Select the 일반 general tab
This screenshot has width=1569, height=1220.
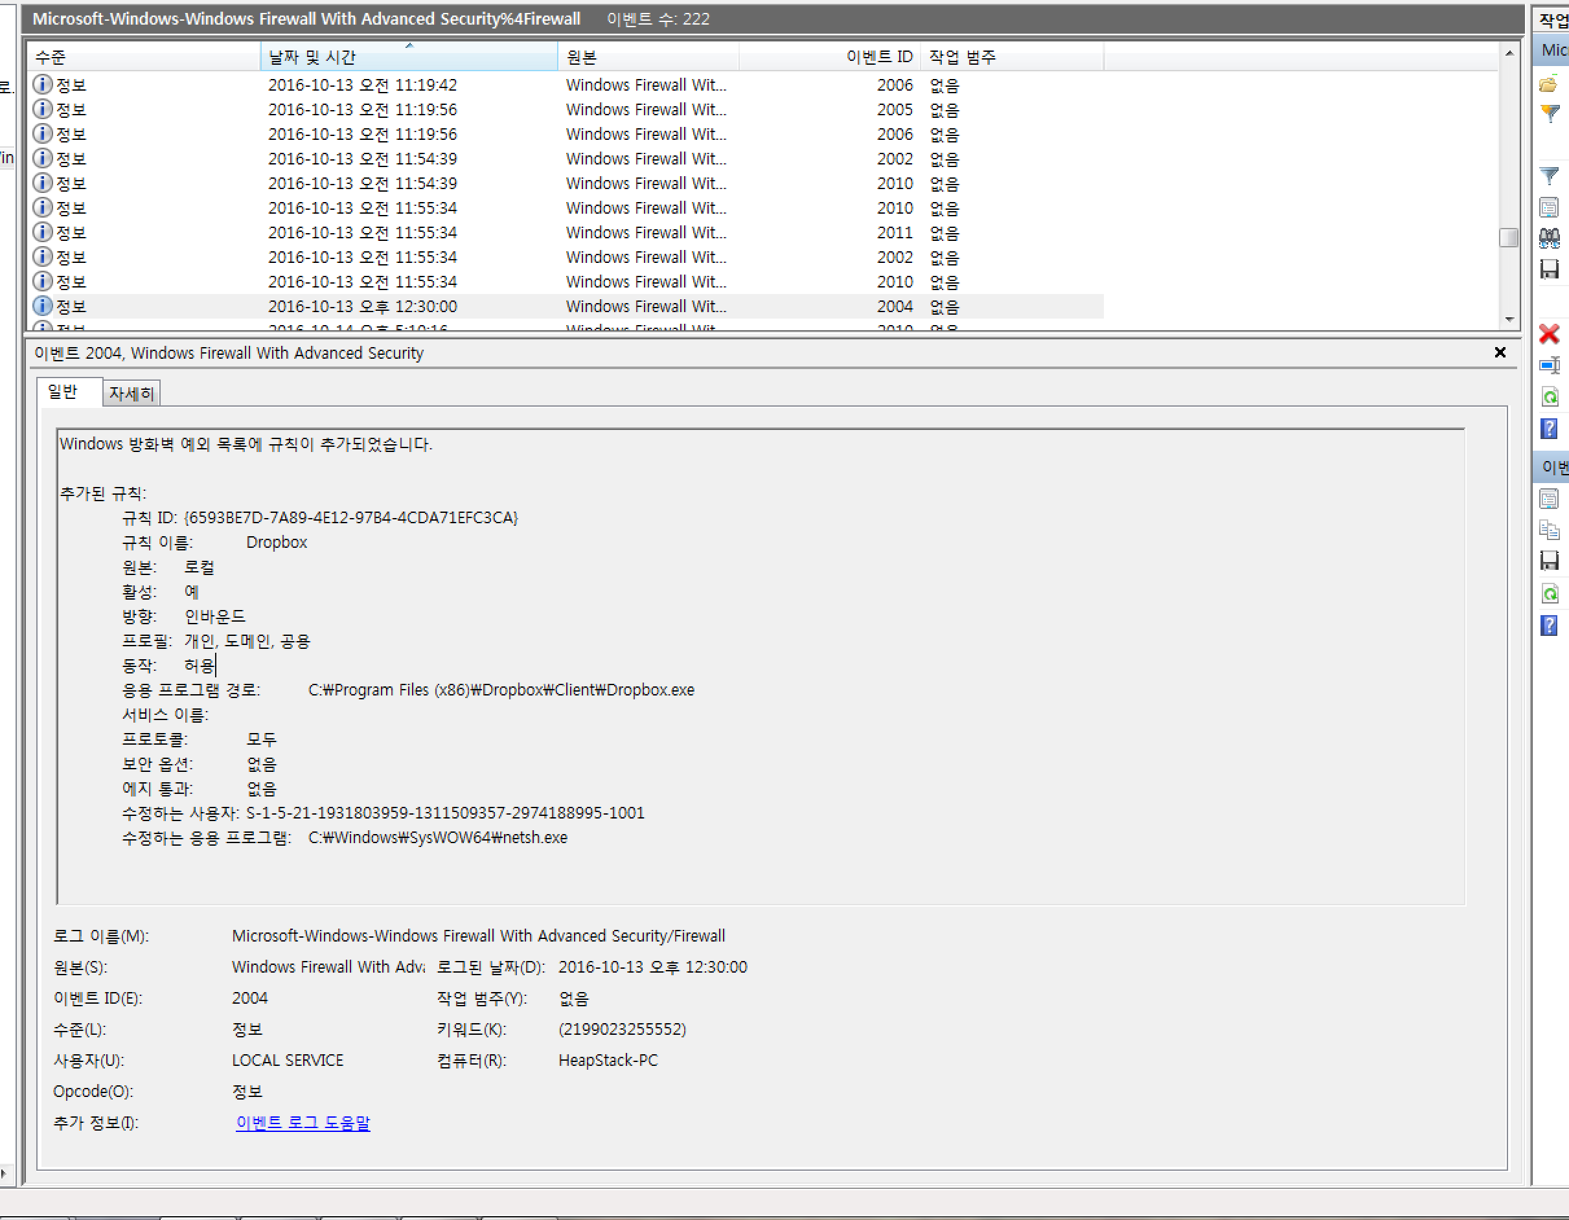tap(62, 392)
